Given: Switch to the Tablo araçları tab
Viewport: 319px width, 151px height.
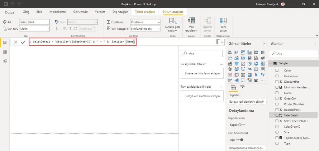Looking at the screenshot, I should [x=145, y=12].
